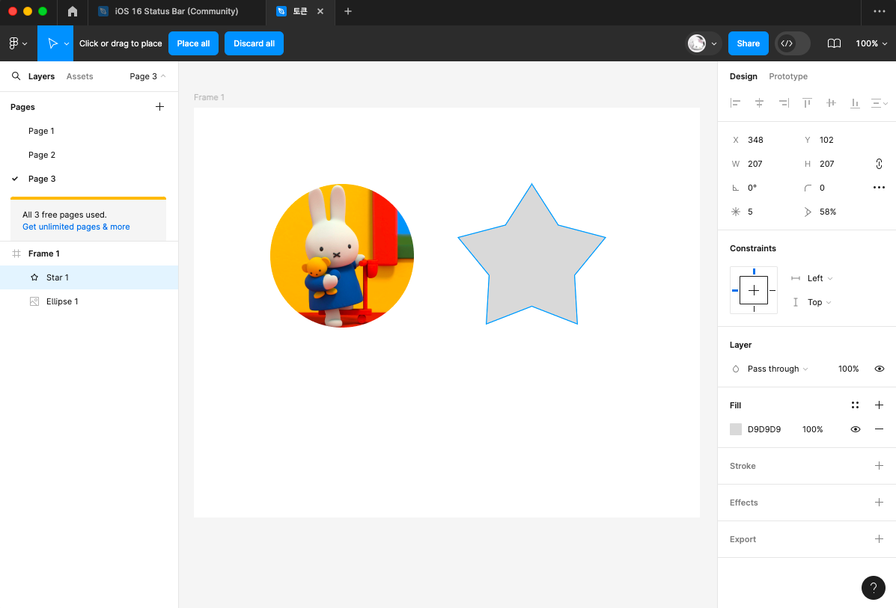
Task: Select the Star 1 layer
Action: [x=89, y=277]
